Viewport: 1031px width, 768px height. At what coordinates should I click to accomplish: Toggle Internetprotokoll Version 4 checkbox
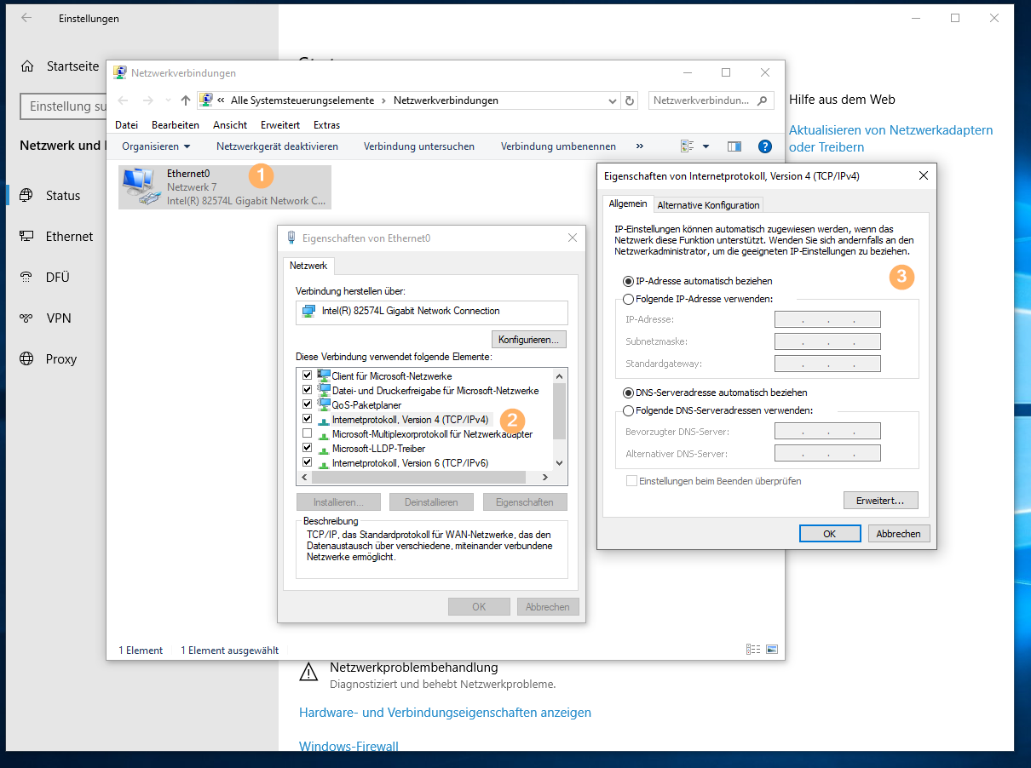point(308,419)
